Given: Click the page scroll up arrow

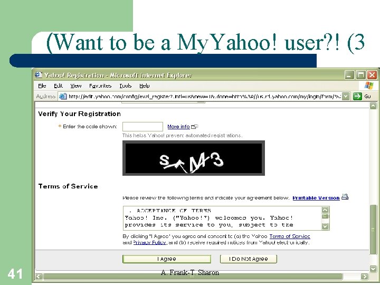Looking at the screenshot, I should pyautogui.click(x=373, y=106).
